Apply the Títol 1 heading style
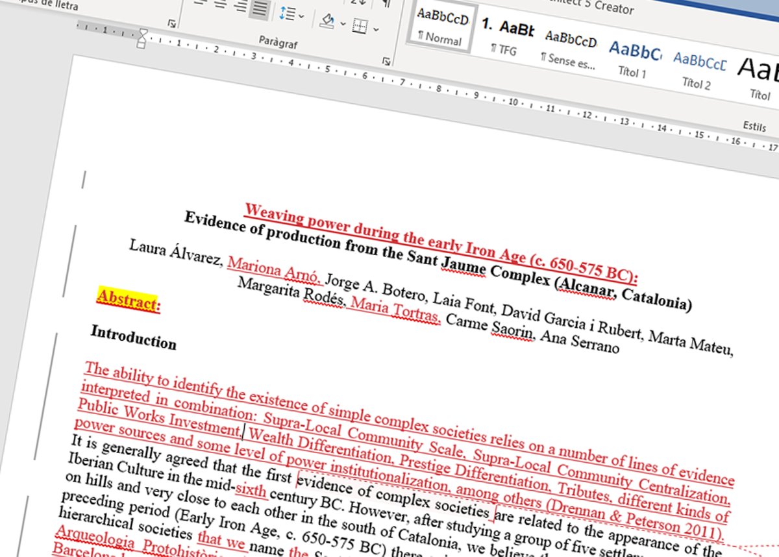This screenshot has height=557, width=779. tap(634, 58)
